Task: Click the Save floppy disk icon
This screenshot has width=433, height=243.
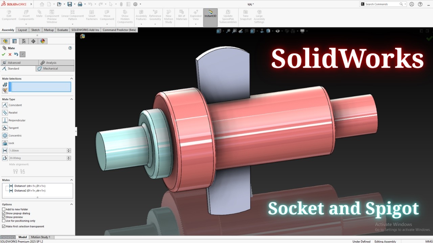Action: pos(69,4)
